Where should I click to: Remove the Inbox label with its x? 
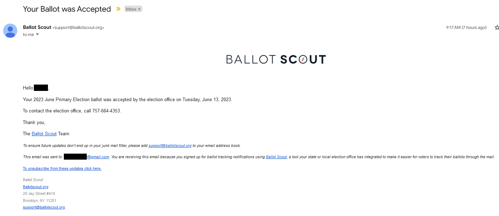[139, 9]
